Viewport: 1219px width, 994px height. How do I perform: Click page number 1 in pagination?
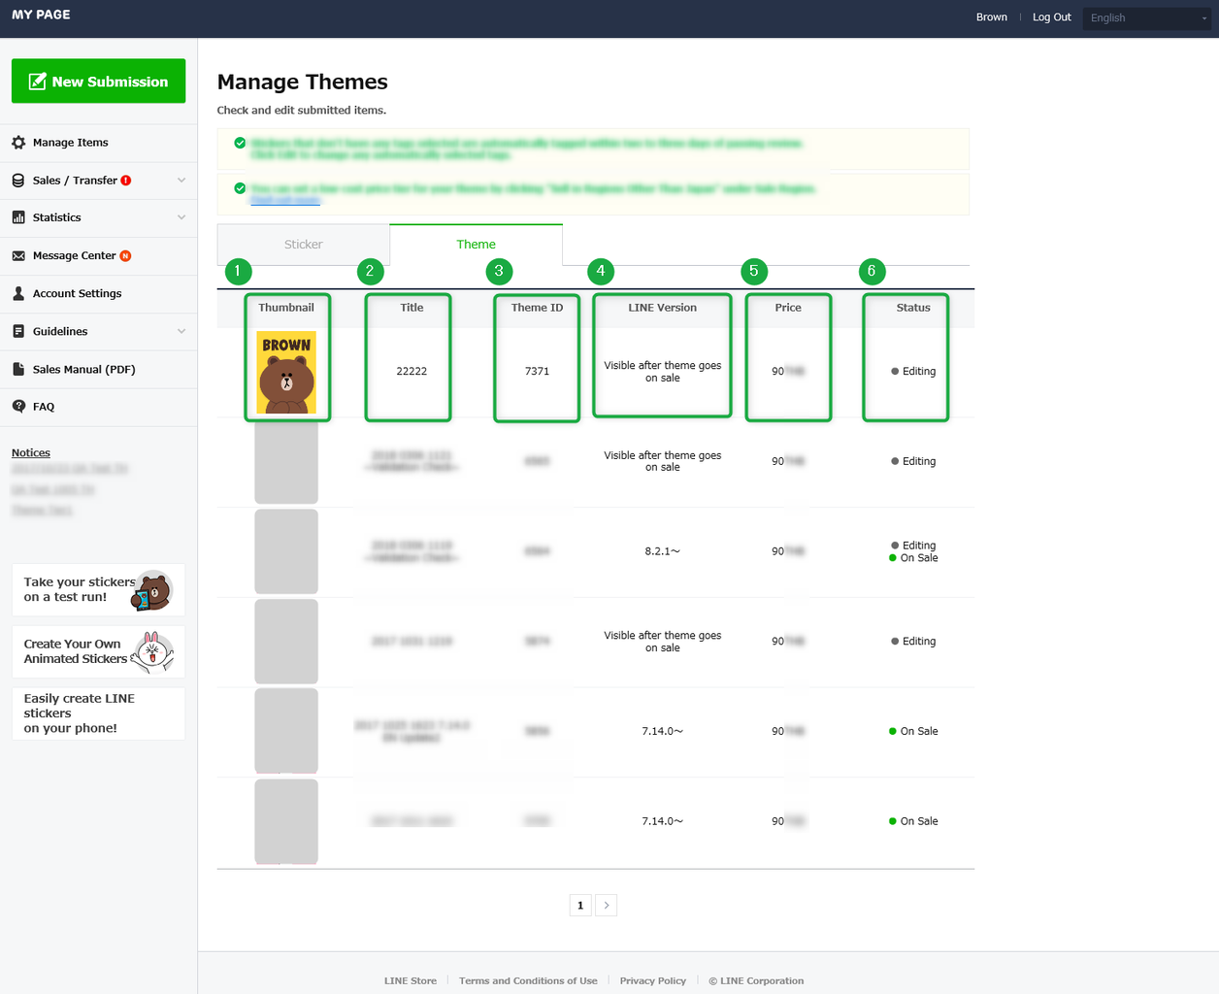(x=580, y=906)
